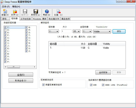
Task: Open the 主驱动器 C: dropdown
Action: (87, 31)
